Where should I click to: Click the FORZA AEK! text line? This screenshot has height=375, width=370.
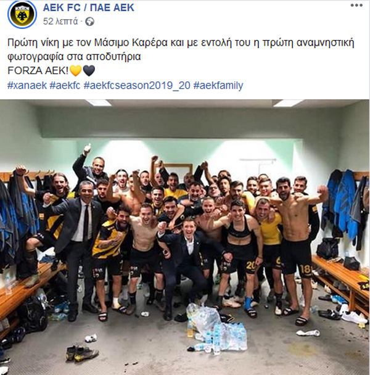coord(38,71)
